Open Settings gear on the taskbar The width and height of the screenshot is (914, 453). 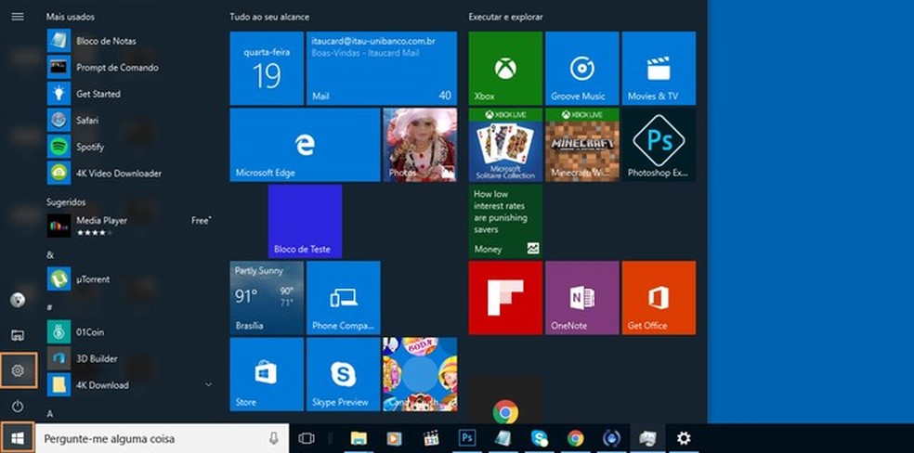click(x=684, y=438)
